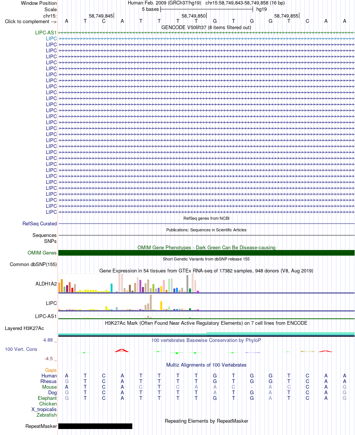Open 'Multiz Alignments of 100 Vertebrates' title
The height and width of the screenshot is (435, 355).
pyautogui.click(x=206, y=365)
